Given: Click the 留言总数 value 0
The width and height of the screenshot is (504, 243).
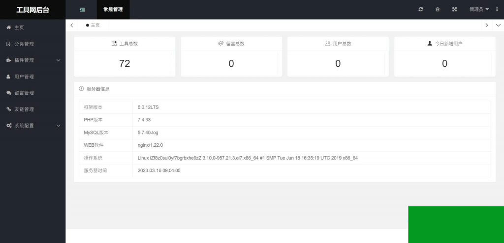Looking at the screenshot, I should (x=231, y=63).
